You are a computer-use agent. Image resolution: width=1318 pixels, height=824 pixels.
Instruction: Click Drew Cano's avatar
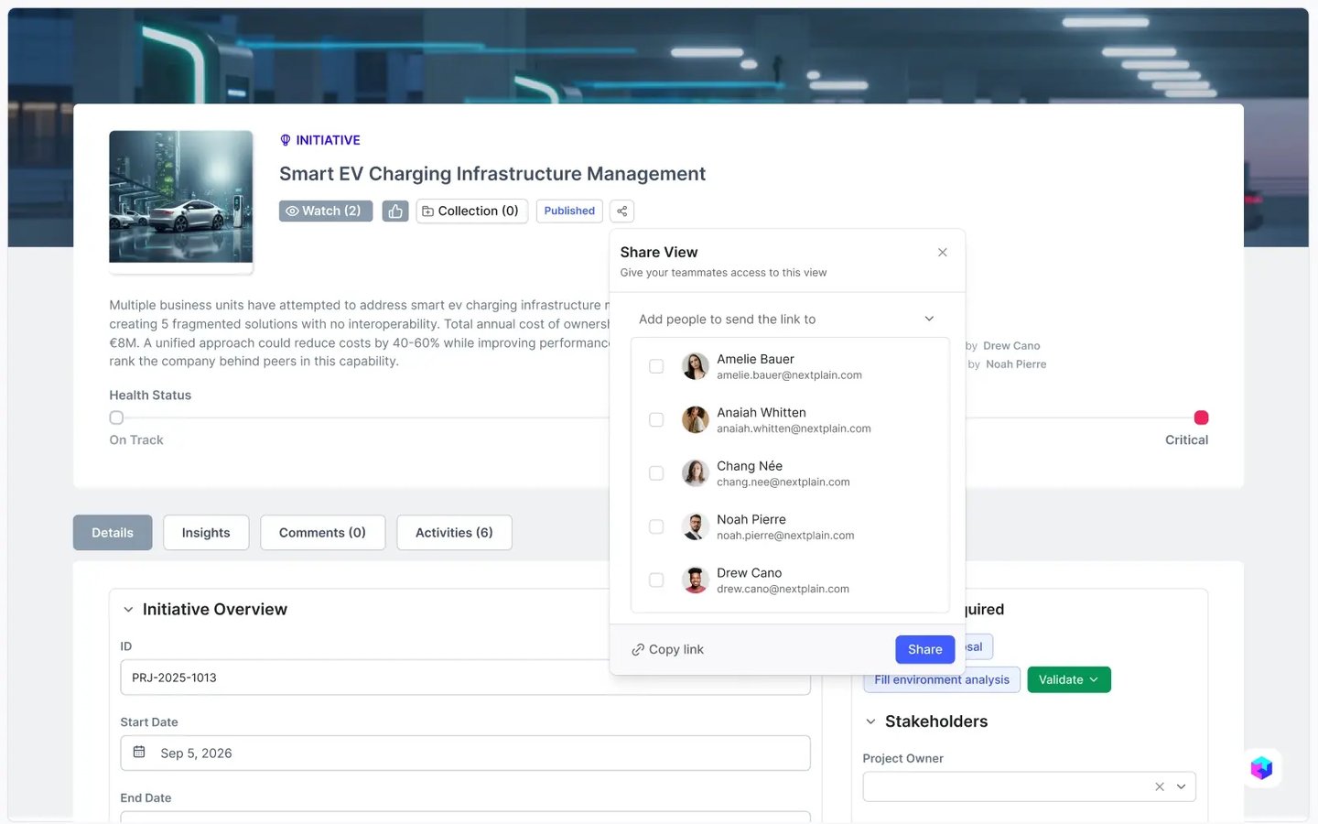coord(696,580)
